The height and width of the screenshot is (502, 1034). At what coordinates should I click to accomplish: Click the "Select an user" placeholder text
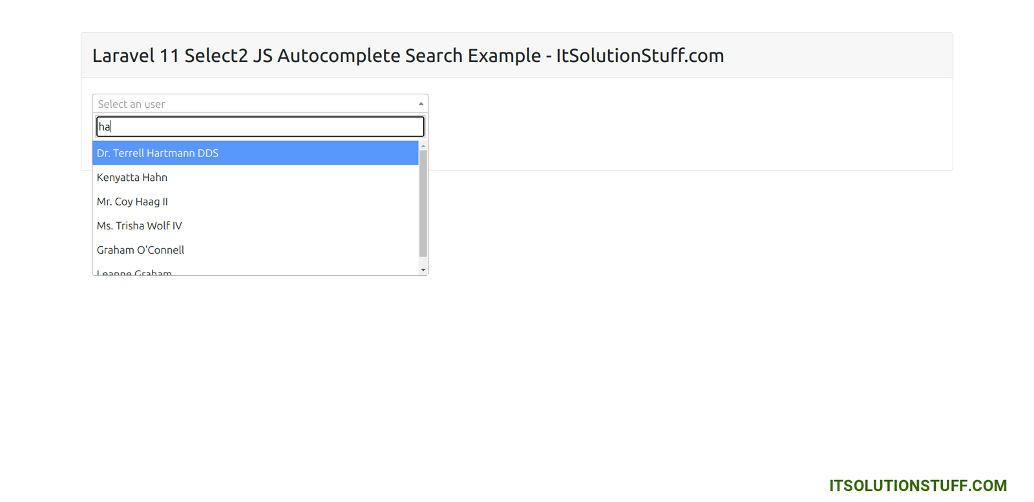pos(131,103)
